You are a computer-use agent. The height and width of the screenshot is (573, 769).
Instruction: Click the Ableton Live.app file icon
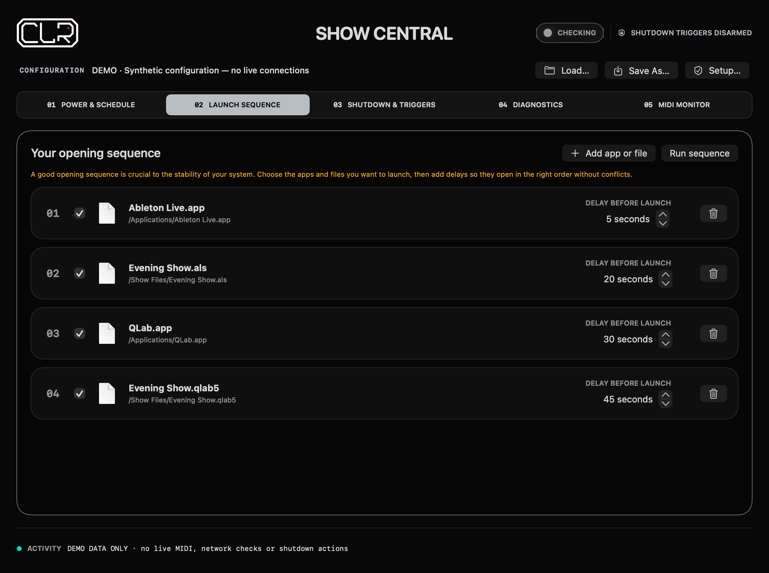coord(107,213)
